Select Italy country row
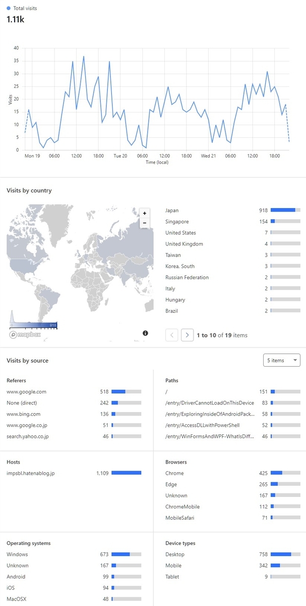 coord(233,288)
